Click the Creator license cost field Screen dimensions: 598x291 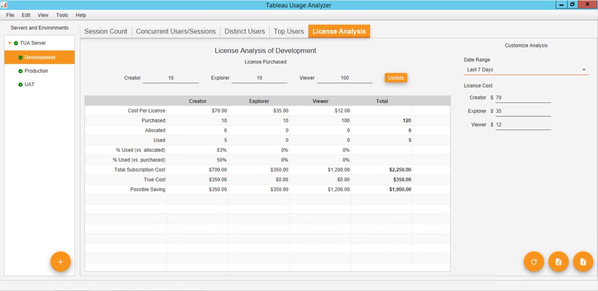click(x=523, y=98)
